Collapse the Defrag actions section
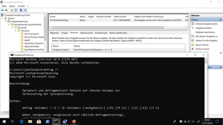 pyautogui.click(x=220, y=19)
